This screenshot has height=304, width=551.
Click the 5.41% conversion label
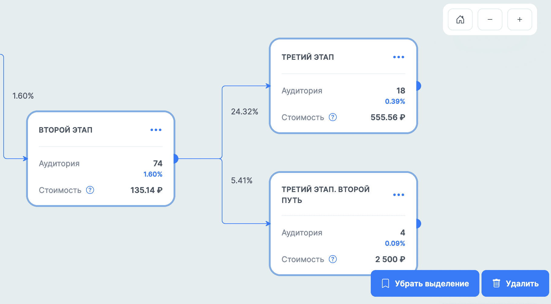[242, 181]
